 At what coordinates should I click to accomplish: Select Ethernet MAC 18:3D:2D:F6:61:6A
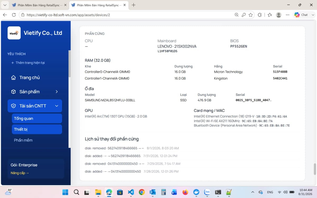[272, 116]
